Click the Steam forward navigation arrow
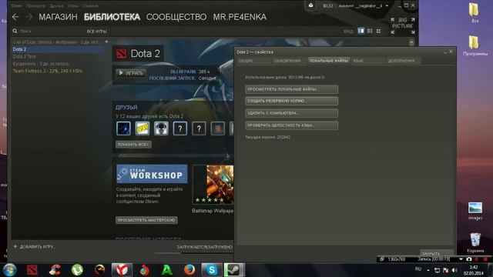Viewport: 493px width, 277px height. point(29,17)
